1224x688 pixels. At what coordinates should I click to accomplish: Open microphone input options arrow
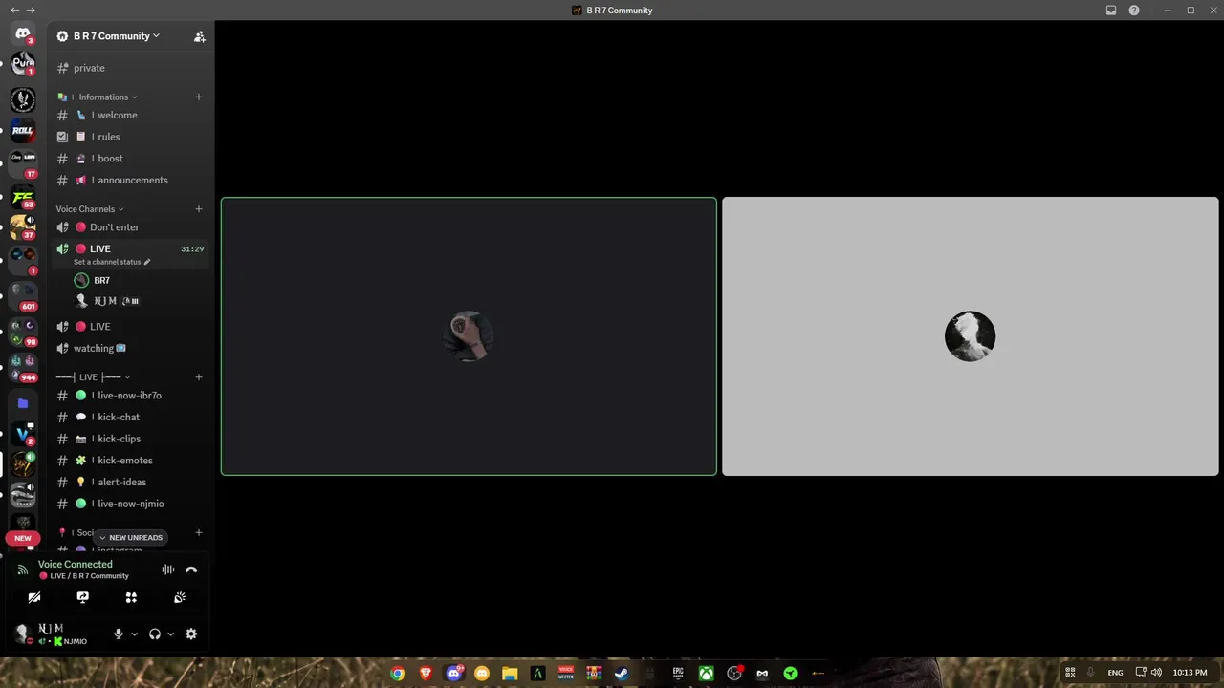134,634
